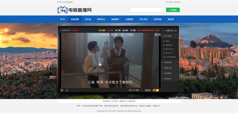Click the 周星驰系列 title in the player header

pos(66,30)
